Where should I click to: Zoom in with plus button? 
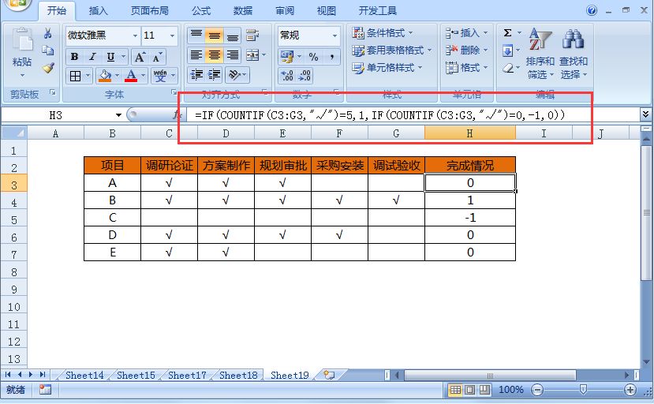click(x=630, y=391)
